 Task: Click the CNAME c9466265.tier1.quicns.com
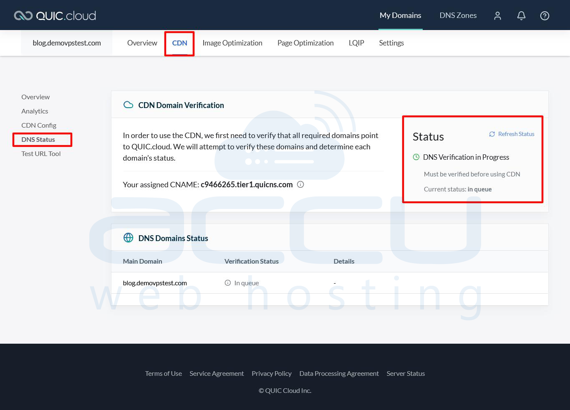pyautogui.click(x=247, y=184)
